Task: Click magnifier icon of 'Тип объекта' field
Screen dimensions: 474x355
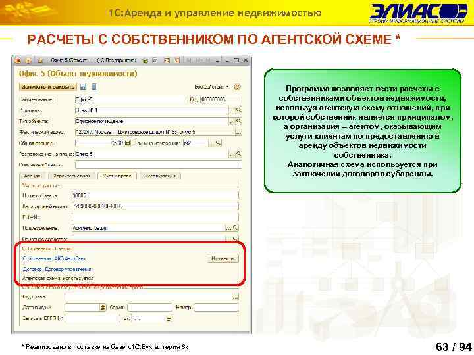Action: (x=238, y=122)
